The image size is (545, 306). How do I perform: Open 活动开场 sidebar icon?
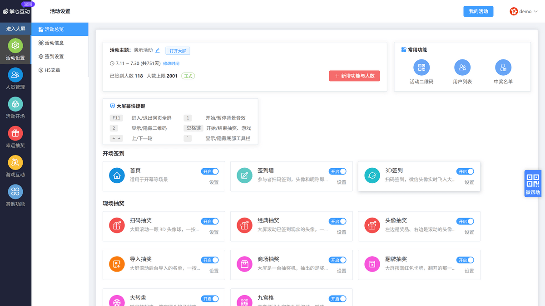point(15,108)
